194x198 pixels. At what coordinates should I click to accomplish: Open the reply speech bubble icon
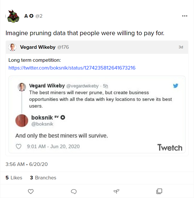[74, 191]
